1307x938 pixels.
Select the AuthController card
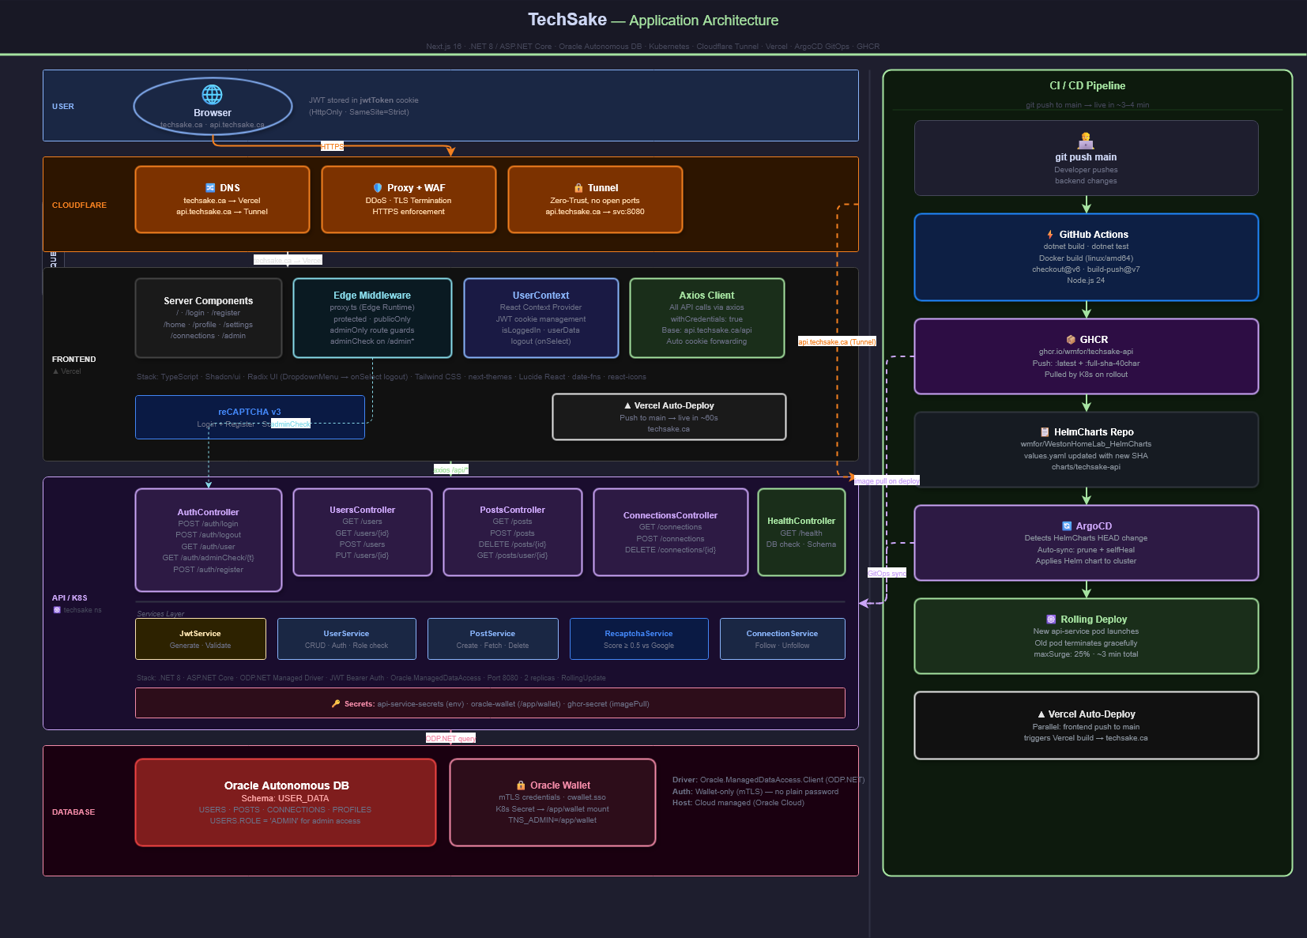(x=209, y=540)
